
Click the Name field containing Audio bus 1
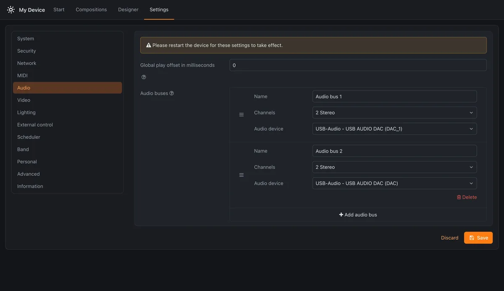click(x=394, y=96)
